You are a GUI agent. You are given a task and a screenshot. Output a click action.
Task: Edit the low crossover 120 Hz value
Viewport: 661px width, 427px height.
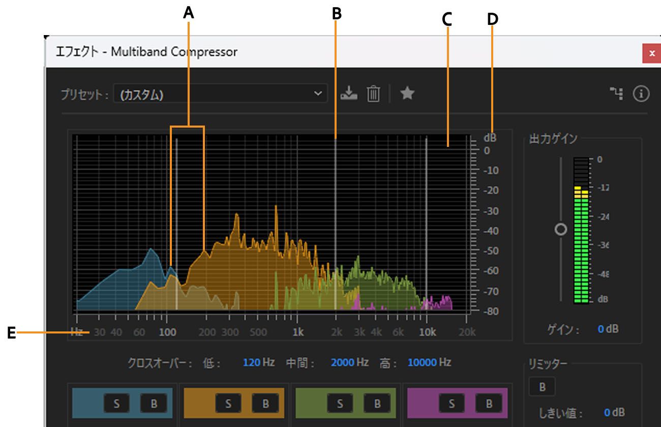pyautogui.click(x=252, y=362)
